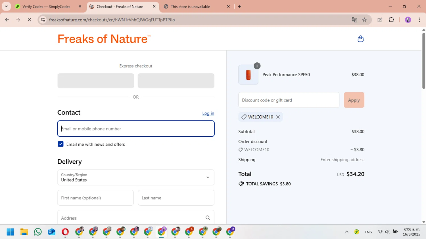Click the ENG language indicator
Viewport: 426px width, 239px height.
click(x=368, y=232)
